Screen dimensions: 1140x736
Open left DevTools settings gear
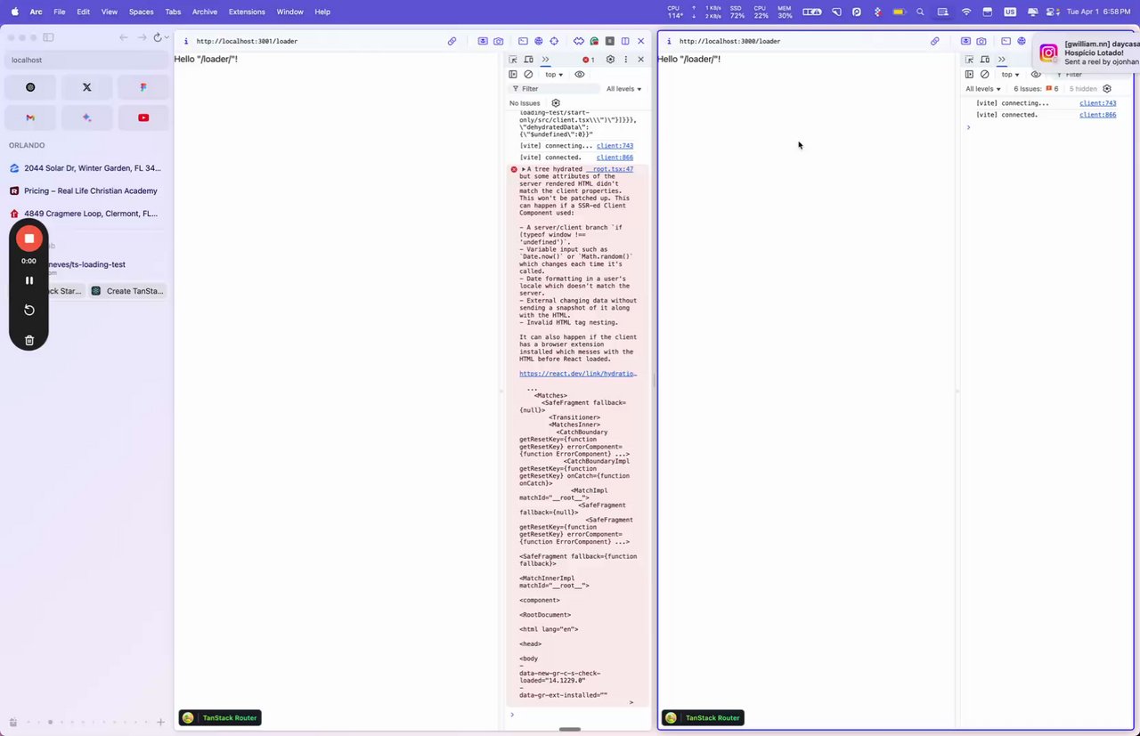[610, 60]
